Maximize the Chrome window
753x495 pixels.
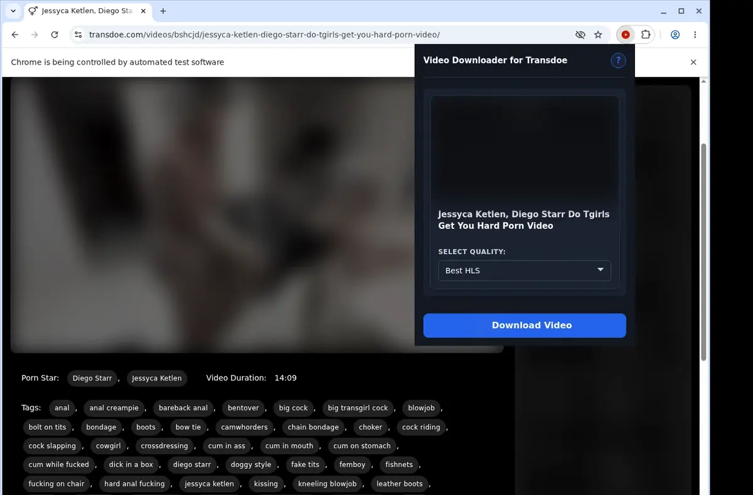tap(681, 11)
